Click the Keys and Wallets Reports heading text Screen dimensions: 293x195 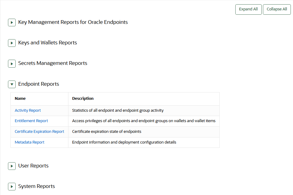pos(47,43)
